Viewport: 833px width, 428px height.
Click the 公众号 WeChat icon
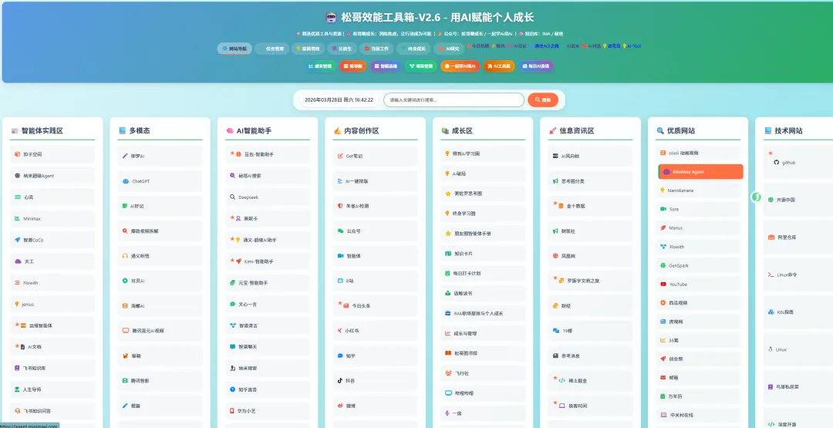coord(341,231)
